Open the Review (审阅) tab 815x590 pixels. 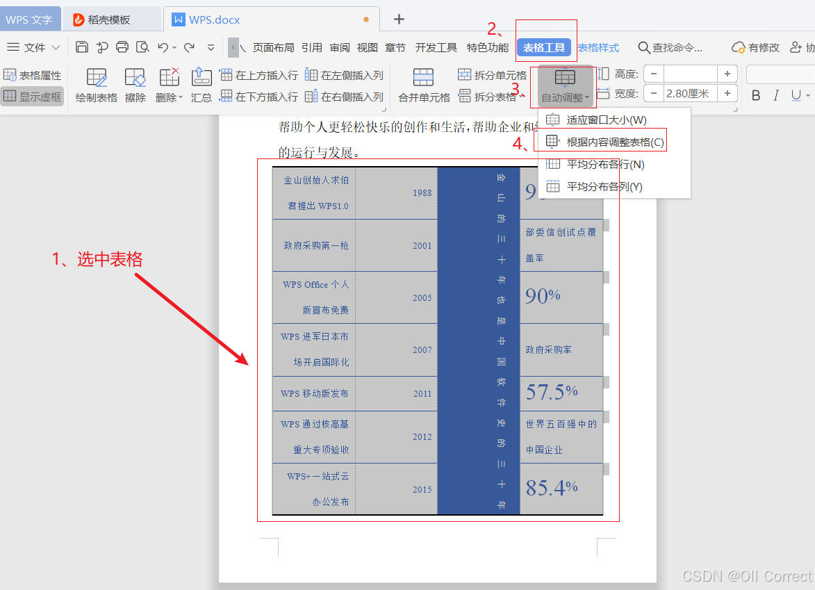point(340,48)
